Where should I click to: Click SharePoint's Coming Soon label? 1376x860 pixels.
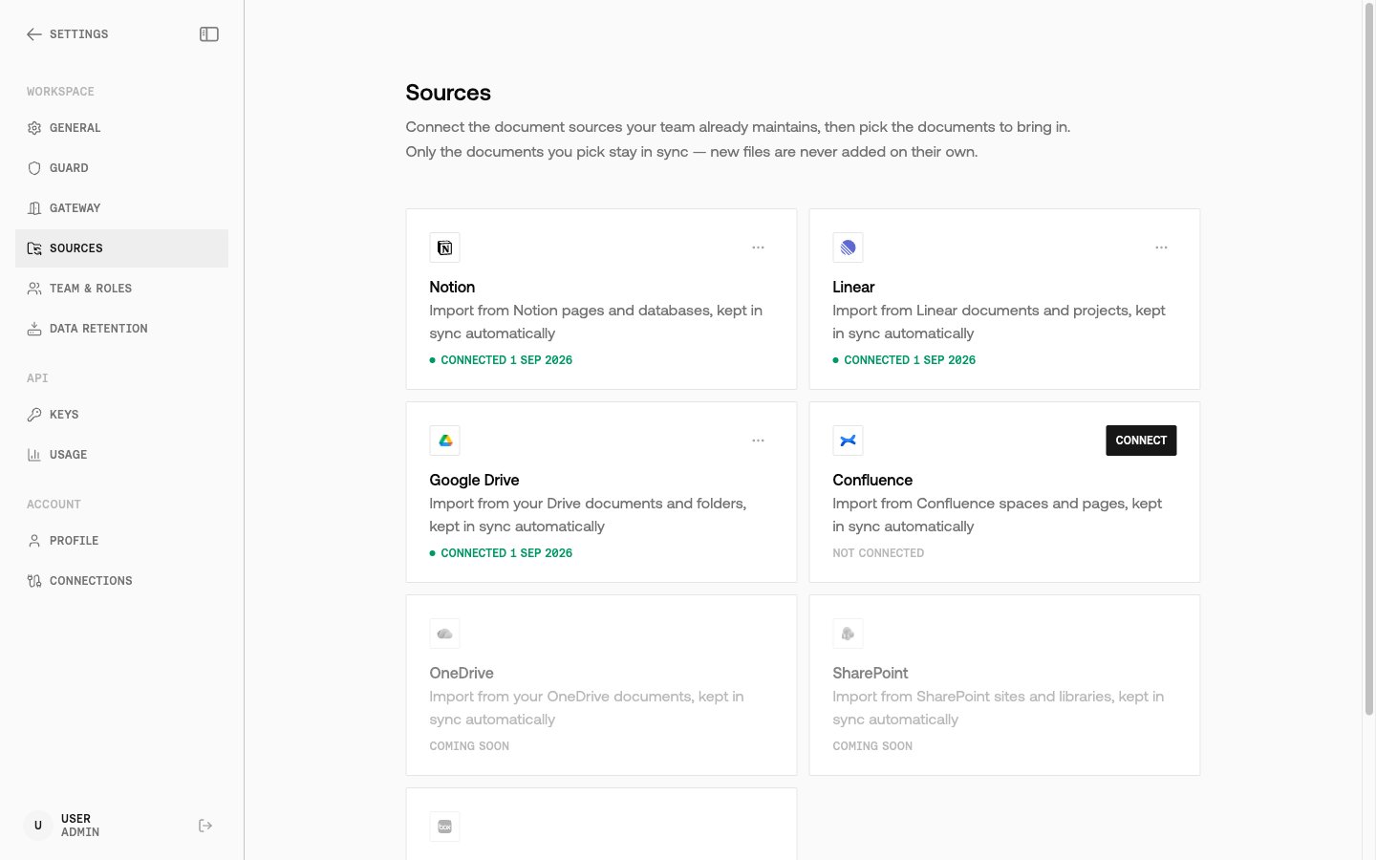coord(872,746)
